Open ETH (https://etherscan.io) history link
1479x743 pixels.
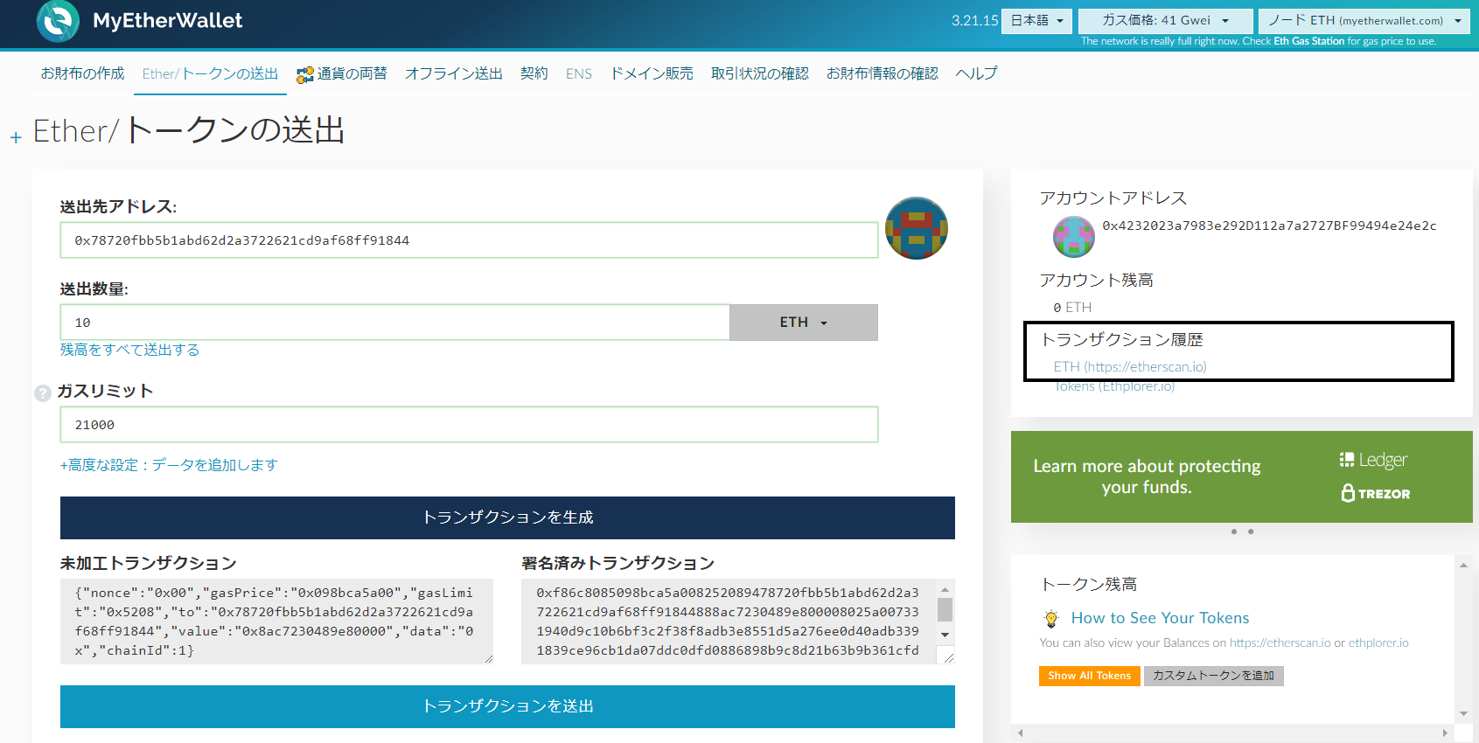click(x=1130, y=367)
